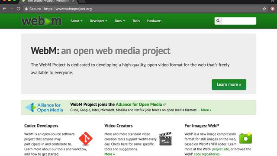Click the red Git icon under Codec Developers
This screenshot has height=156, width=277.
click(x=86, y=139)
